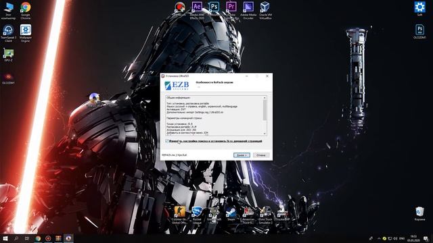Open the notification center icon
433x243 pixels.
coord(426,238)
